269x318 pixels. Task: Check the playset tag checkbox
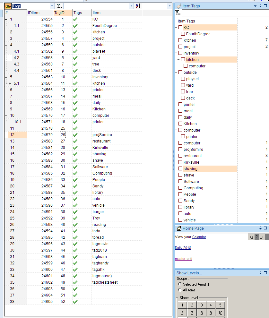183,79
